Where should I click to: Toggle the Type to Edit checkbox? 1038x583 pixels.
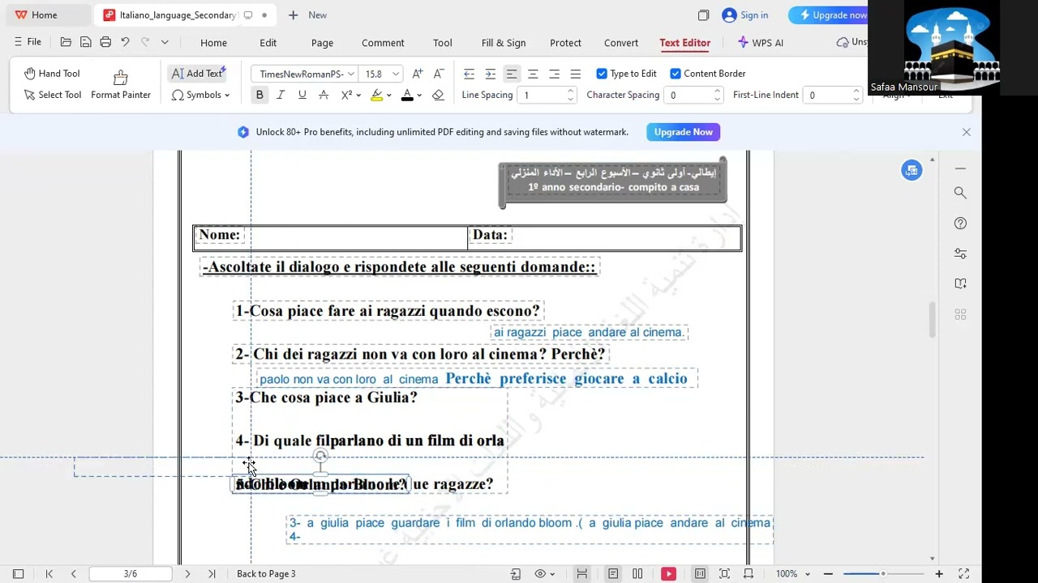point(602,74)
